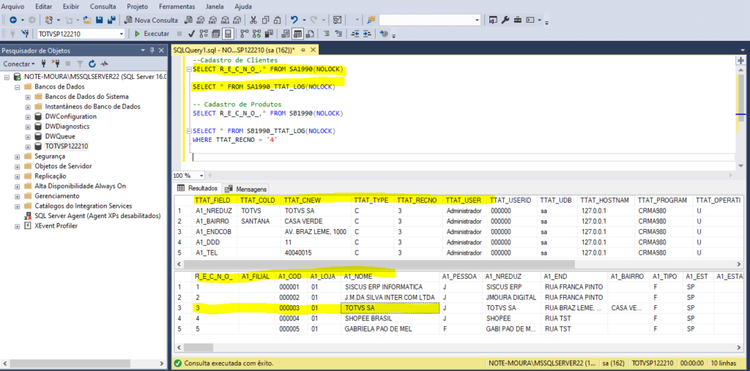Click the Cut (scissors) icon
750x371 pixels.
254,20
